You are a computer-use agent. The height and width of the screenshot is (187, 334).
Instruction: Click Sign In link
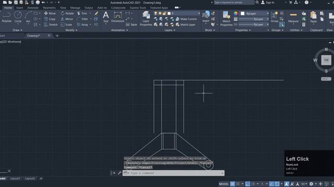point(268,2)
